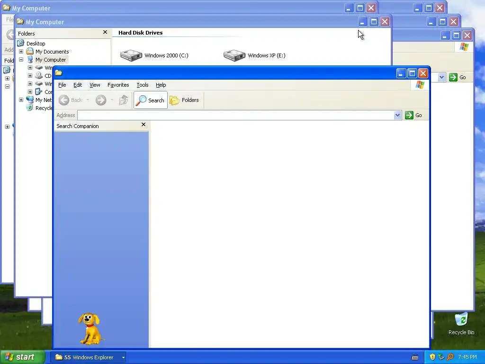Viewport: 485px width, 364px height.
Task: Open the Forward history dropdown arrow
Action: [x=112, y=100]
